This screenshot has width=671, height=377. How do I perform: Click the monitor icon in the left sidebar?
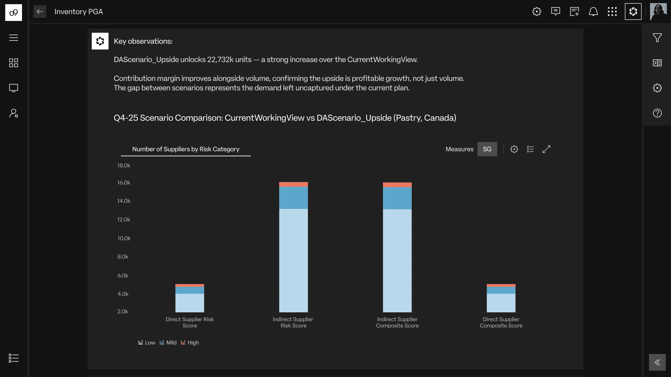[x=14, y=88]
